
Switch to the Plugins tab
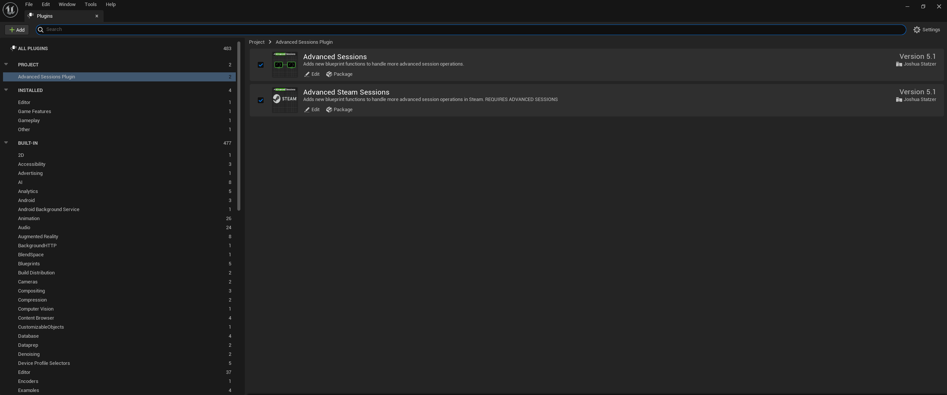[64, 16]
